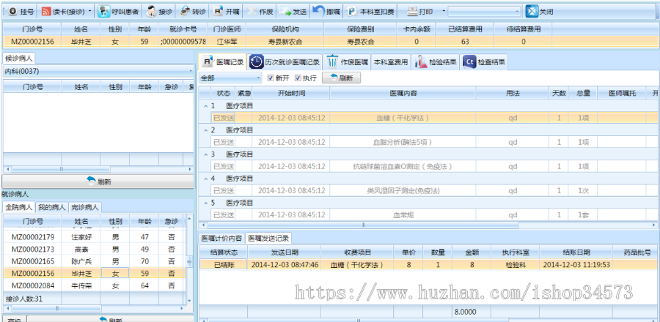Click the 关闭 close toolbar icon
The image size is (660, 322).
coord(532,11)
